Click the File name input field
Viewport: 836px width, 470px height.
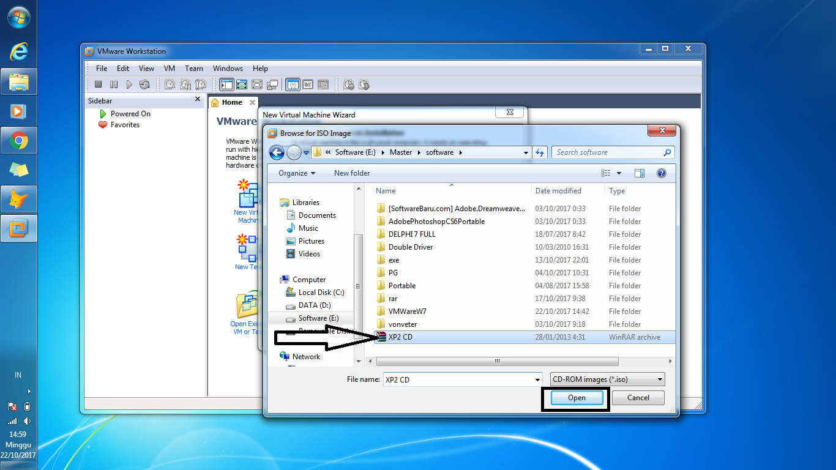[458, 379]
